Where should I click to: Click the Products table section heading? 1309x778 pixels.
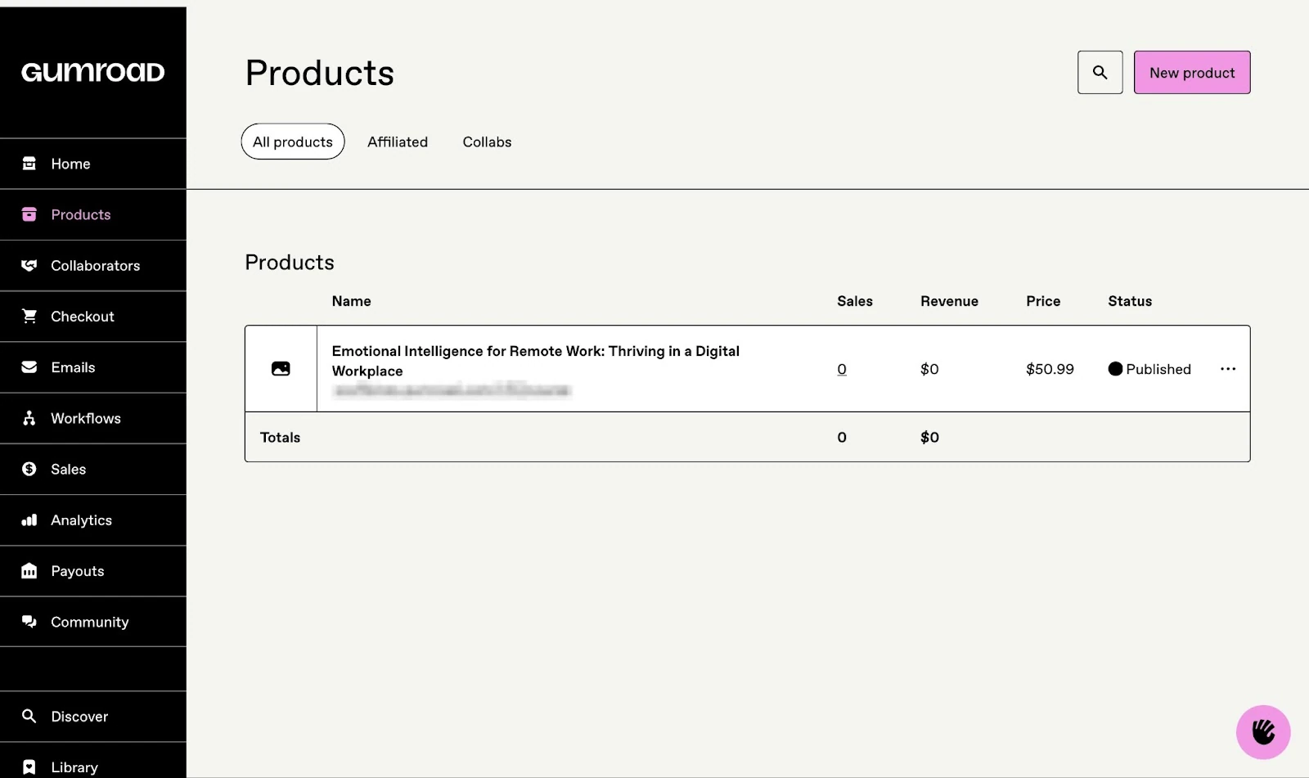pyautogui.click(x=290, y=263)
